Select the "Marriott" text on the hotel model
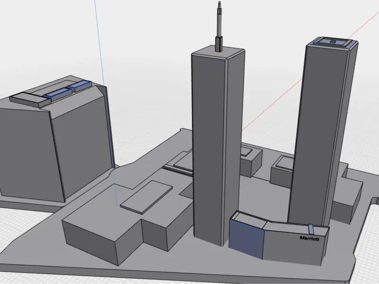 [x=309, y=239]
